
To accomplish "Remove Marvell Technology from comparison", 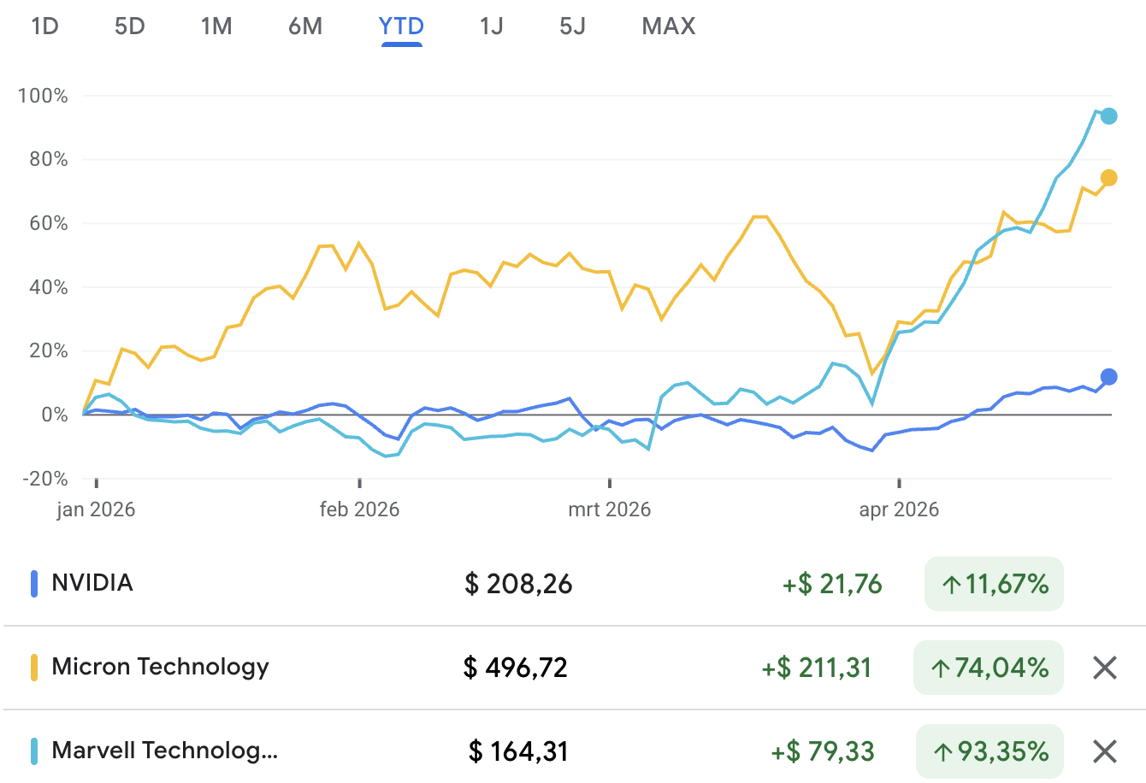I will [1105, 751].
